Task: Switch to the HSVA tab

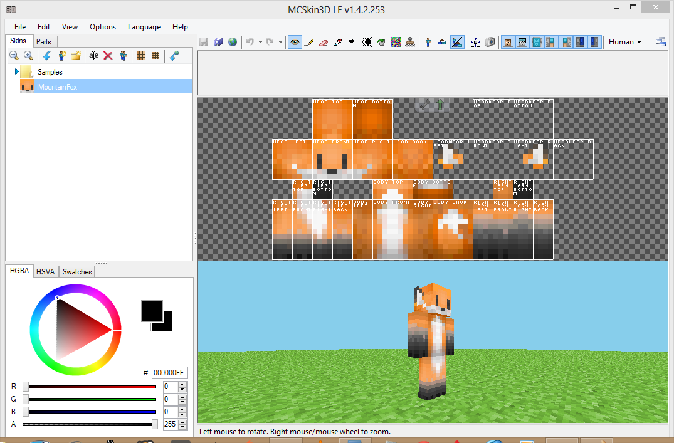Action: pos(46,272)
